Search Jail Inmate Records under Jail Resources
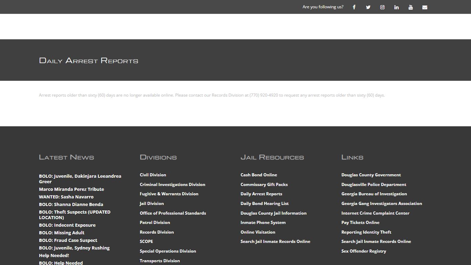This screenshot has height=265, width=471. (x=275, y=242)
